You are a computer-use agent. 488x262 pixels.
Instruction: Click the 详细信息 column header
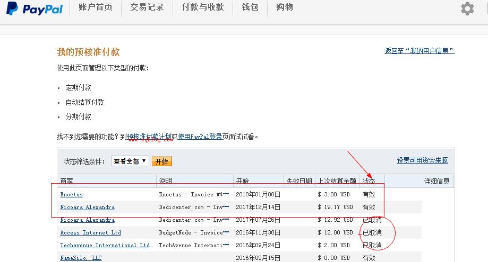pos(436,181)
